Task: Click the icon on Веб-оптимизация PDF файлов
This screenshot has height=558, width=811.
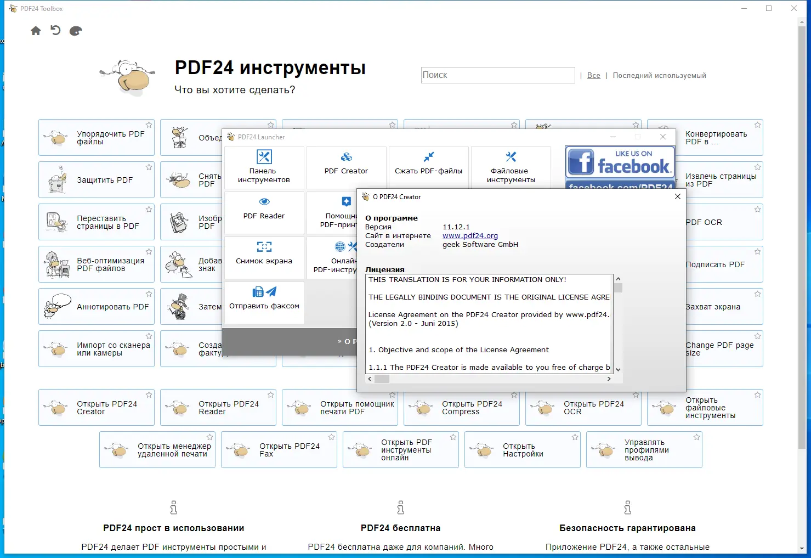Action: point(57,264)
